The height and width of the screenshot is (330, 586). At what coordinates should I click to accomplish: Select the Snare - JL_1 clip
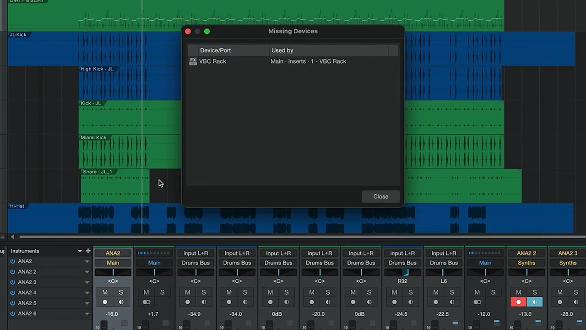click(114, 188)
